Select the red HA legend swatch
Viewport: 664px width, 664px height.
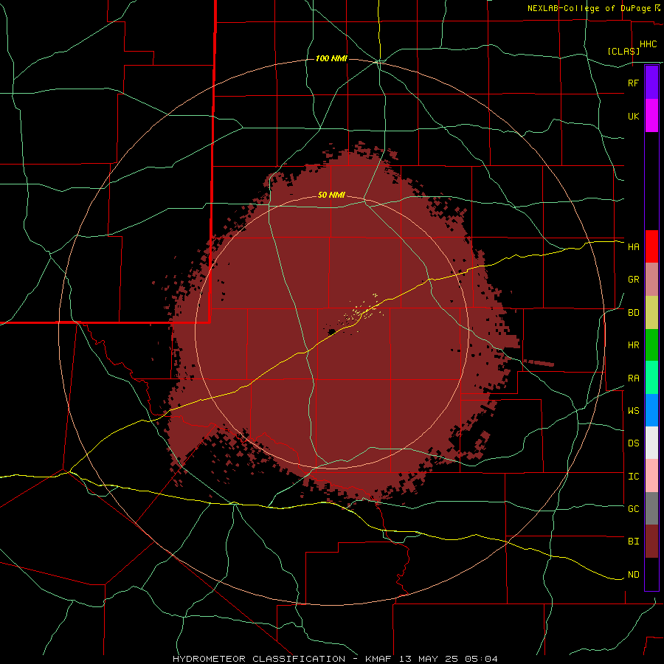[x=651, y=246]
